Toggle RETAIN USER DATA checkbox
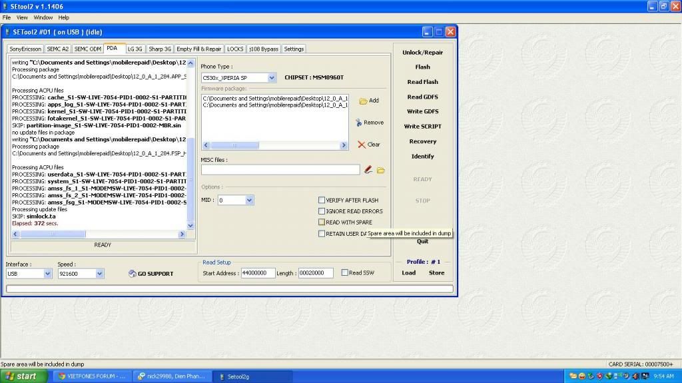 coord(322,234)
